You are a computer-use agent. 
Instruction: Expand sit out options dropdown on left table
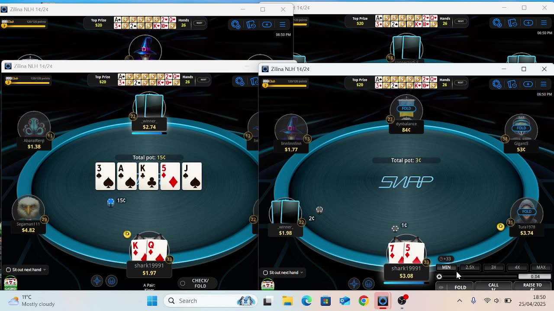pyautogui.click(x=44, y=270)
